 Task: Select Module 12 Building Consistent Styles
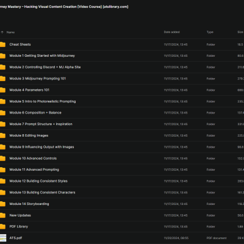pos(38,181)
